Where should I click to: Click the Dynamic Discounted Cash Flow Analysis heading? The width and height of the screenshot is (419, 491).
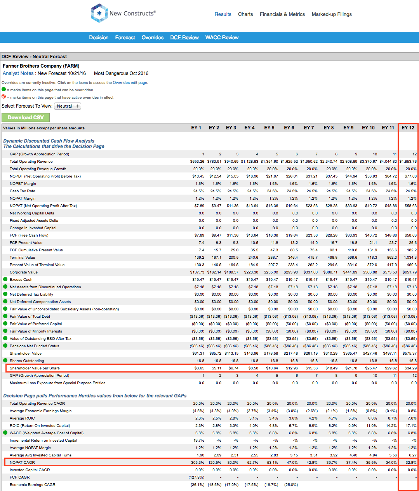point(49,141)
